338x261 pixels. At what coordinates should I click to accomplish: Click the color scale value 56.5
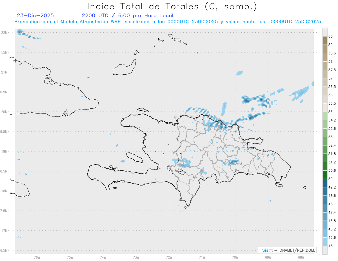(332, 87)
